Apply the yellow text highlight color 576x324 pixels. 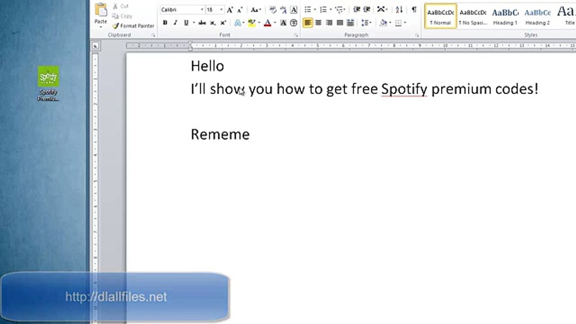[x=252, y=22]
